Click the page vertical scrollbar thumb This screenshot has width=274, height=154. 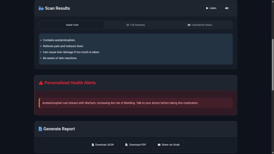[x=273, y=65]
